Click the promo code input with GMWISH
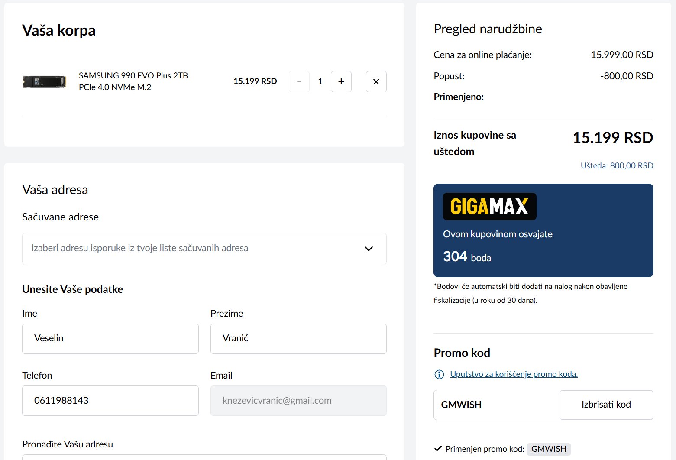This screenshot has width=676, height=460. pyautogui.click(x=496, y=405)
